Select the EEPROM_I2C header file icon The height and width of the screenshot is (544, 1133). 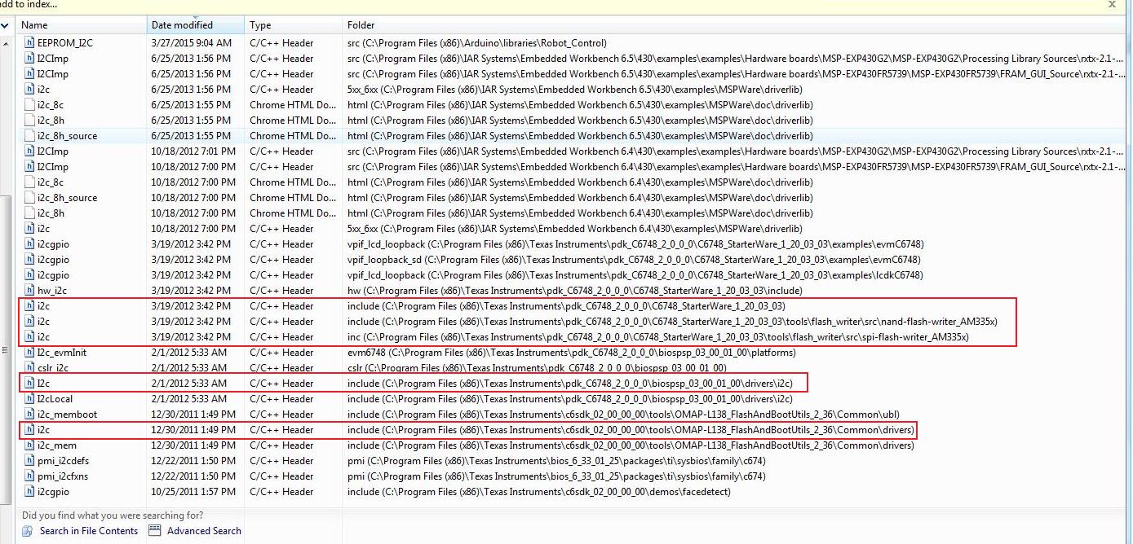[29, 42]
